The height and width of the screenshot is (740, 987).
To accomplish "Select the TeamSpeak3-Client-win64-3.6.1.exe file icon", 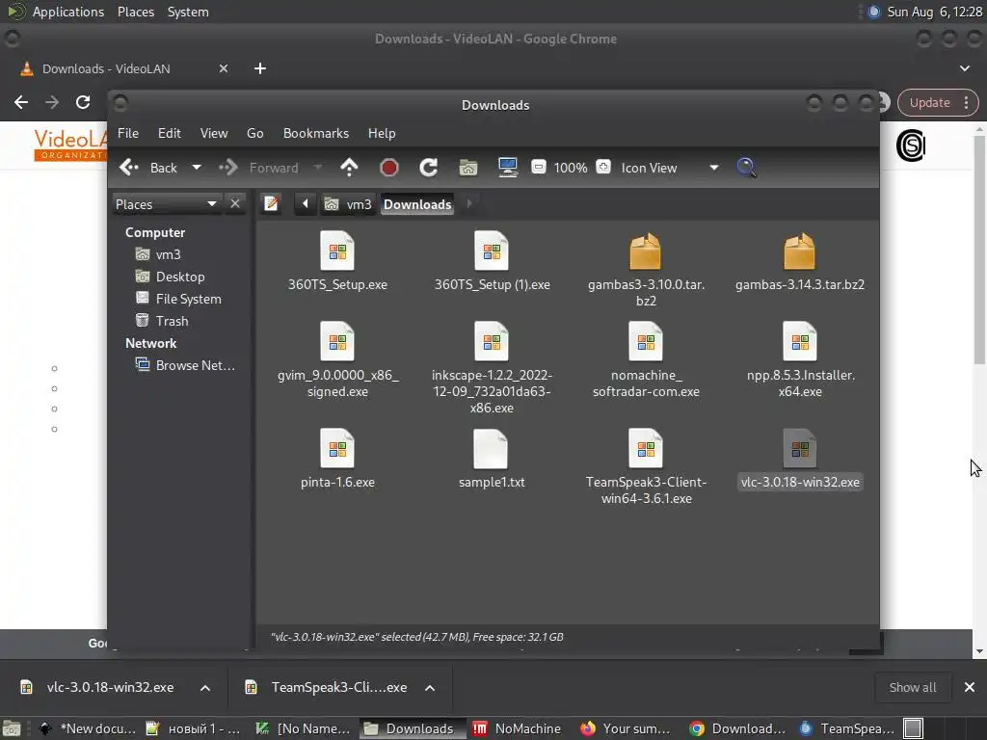I will point(646,449).
